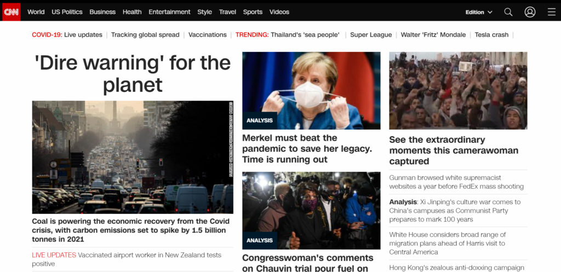Open the hamburger menu icon
This screenshot has width=561, height=272.
click(551, 12)
